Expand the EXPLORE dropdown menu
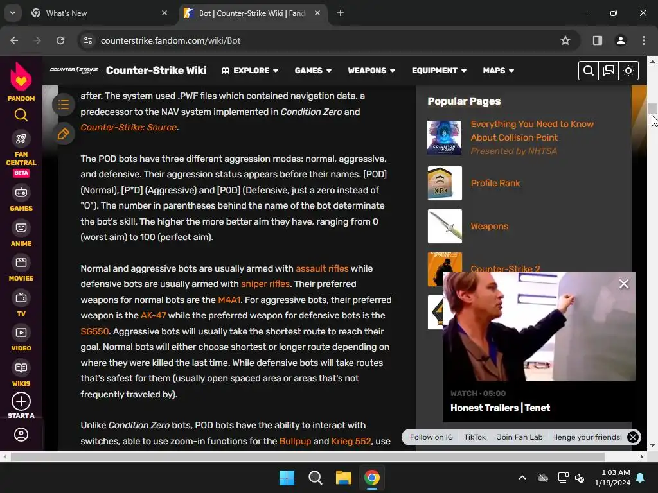The image size is (658, 493). coord(250,71)
